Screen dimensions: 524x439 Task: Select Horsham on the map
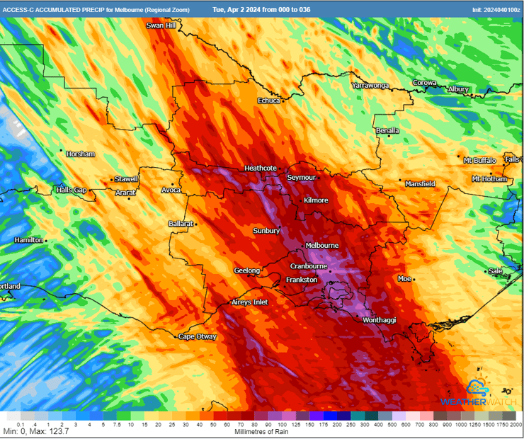(x=80, y=154)
